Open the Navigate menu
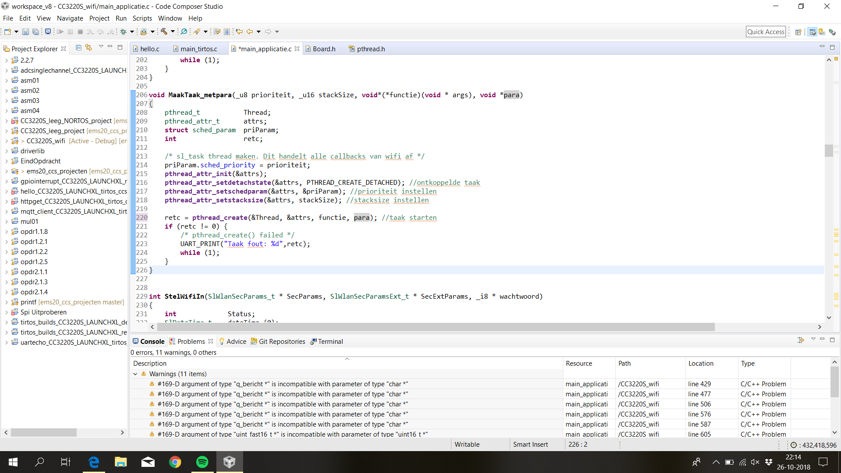Screen dimensions: 841x473 (x=70, y=18)
